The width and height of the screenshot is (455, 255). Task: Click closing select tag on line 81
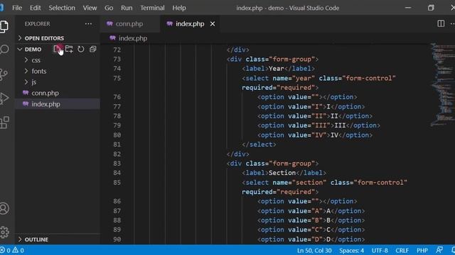coord(259,144)
